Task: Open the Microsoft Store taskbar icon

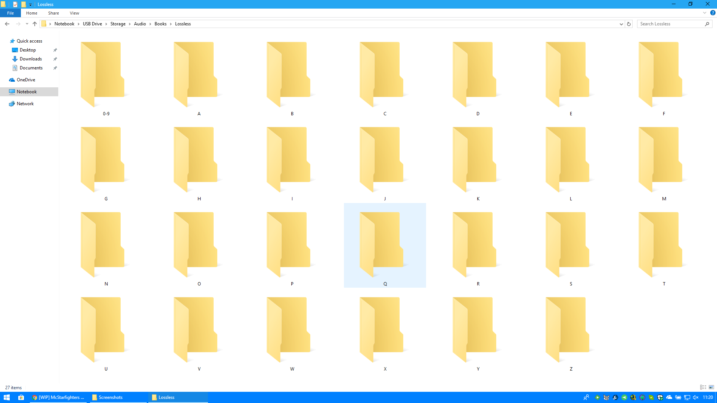Action: pyautogui.click(x=21, y=397)
